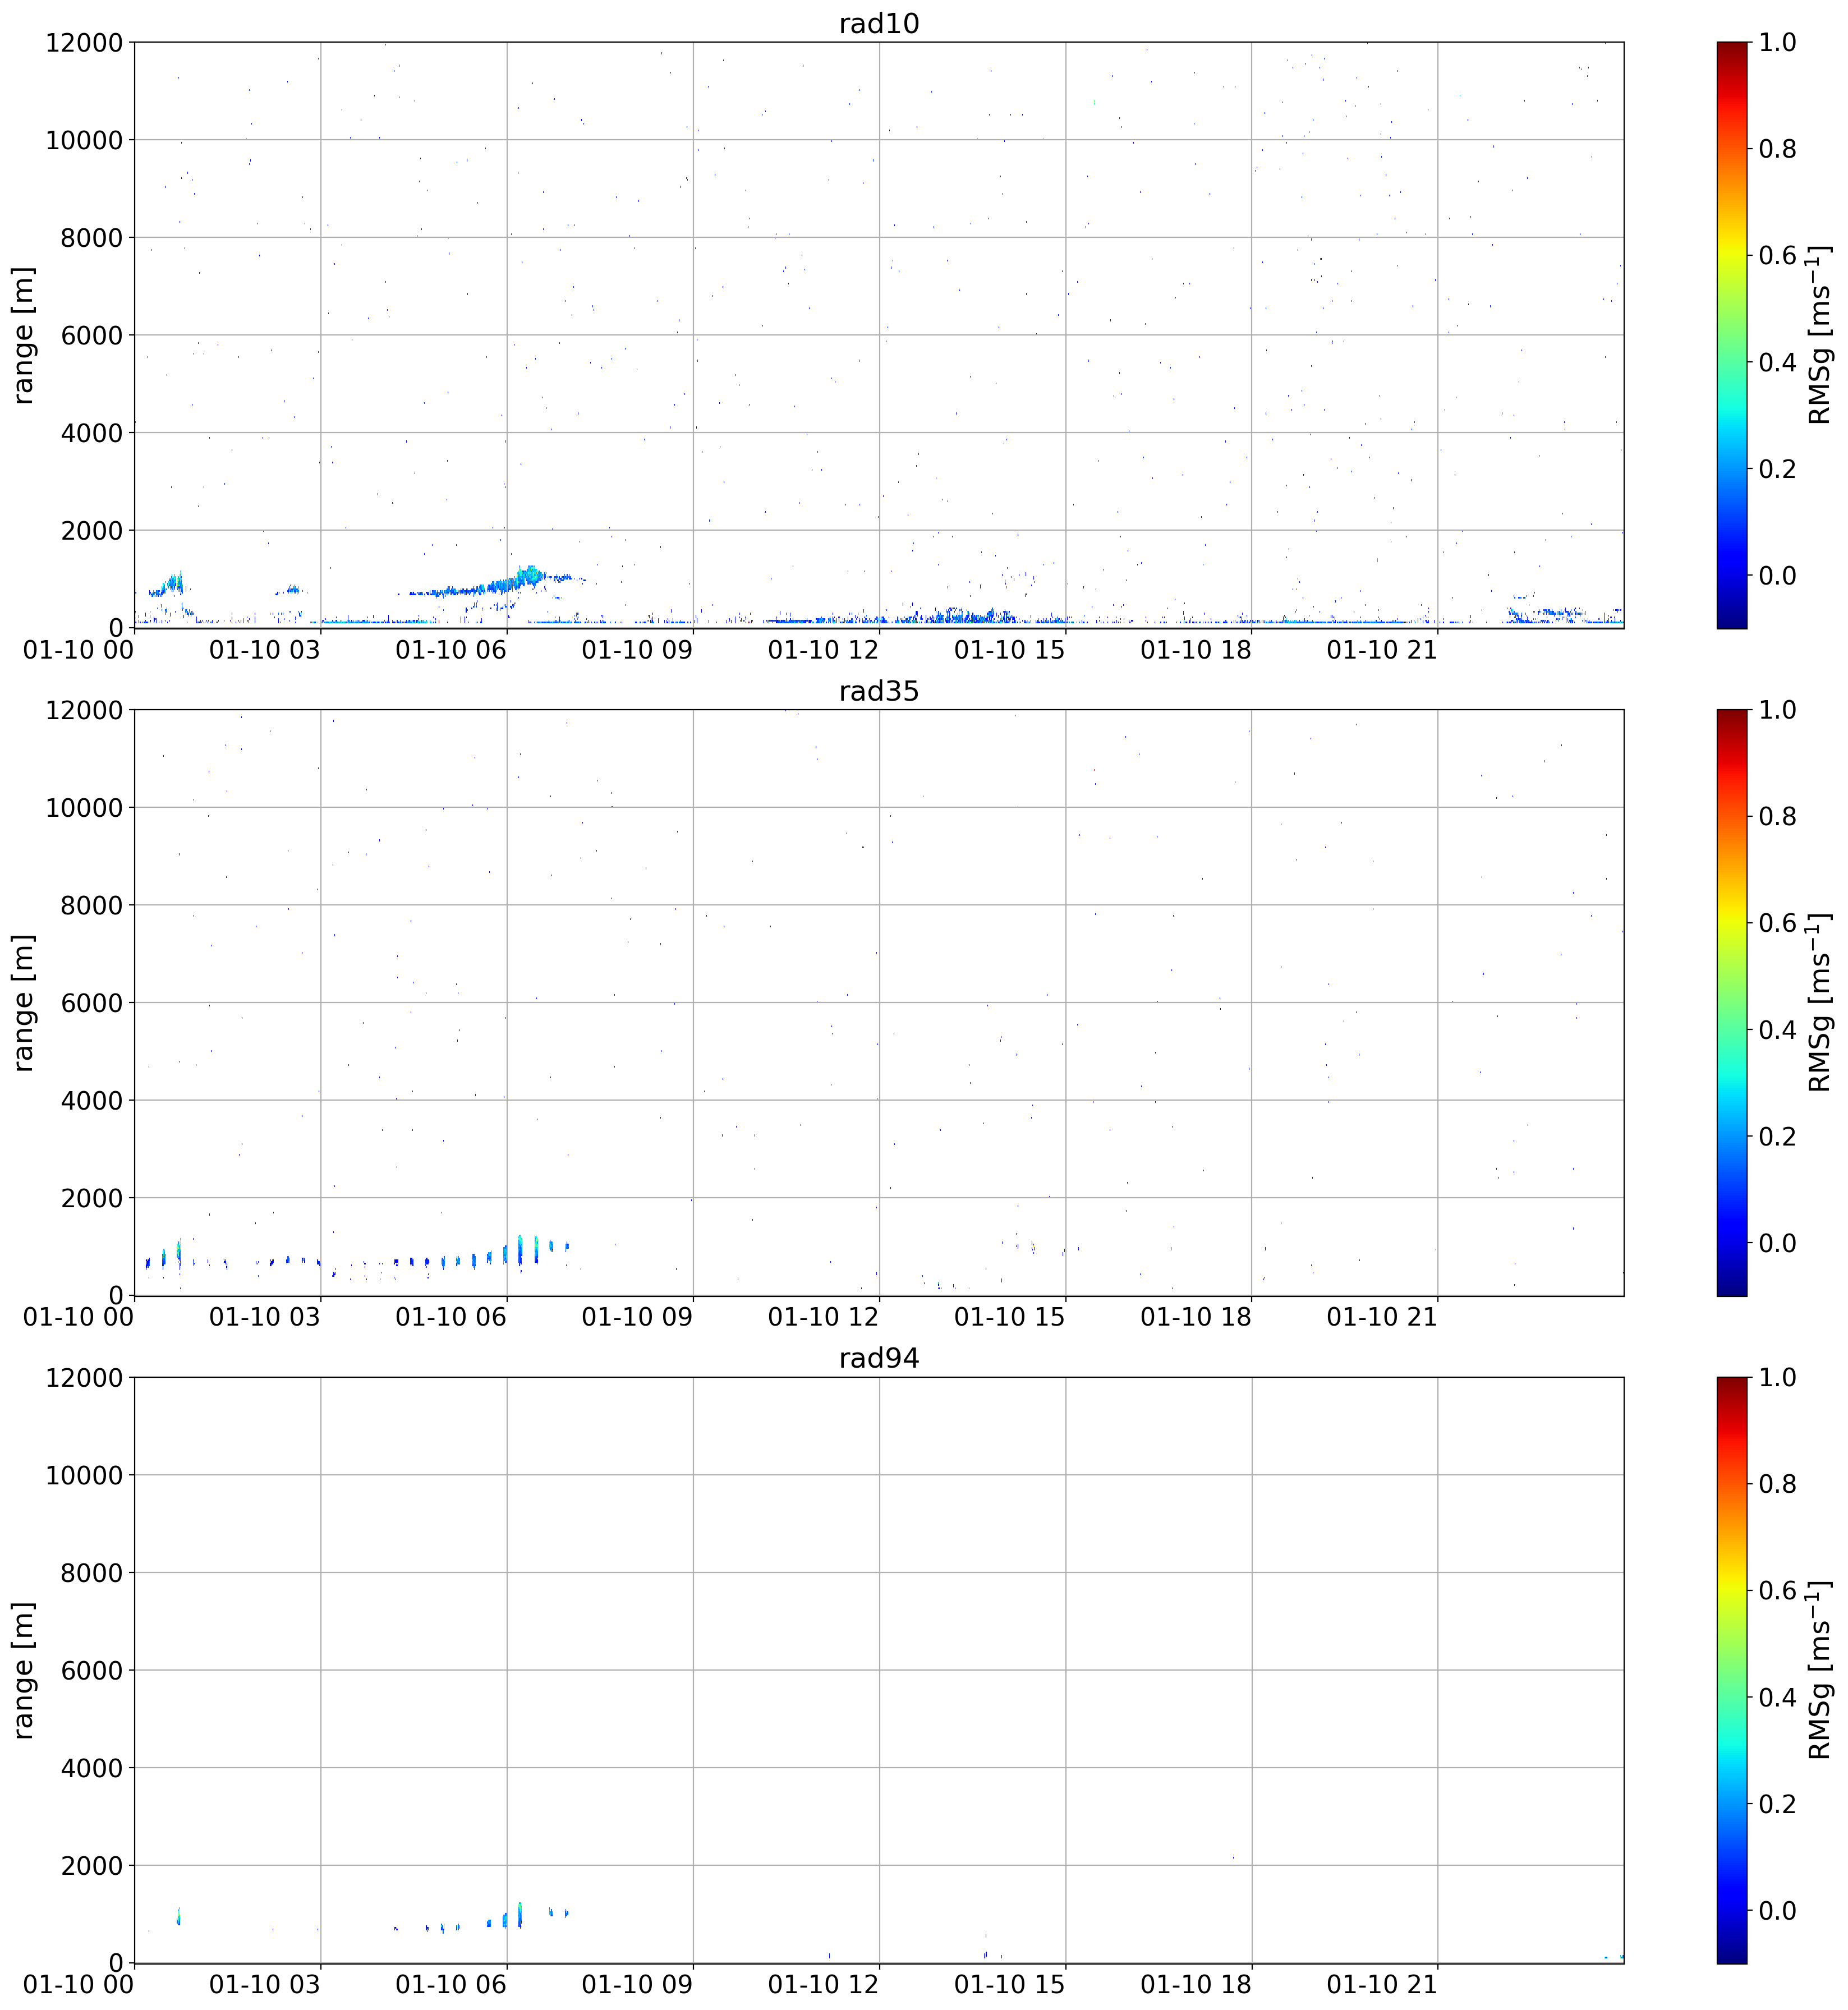Click the 0.8 tick on rad10 colorbar
Viewport: 1848px width, 2010px height.
(x=1778, y=149)
